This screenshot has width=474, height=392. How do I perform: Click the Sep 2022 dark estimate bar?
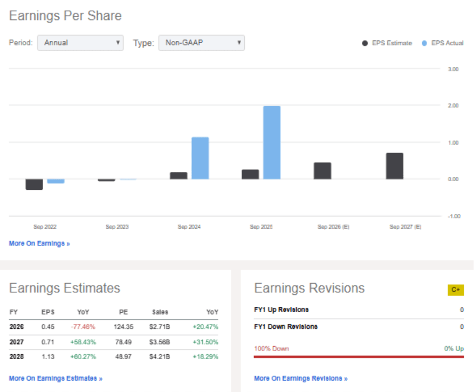pyautogui.click(x=34, y=184)
